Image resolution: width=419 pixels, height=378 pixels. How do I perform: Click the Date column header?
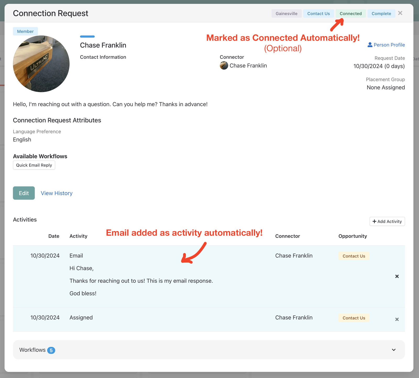click(x=54, y=236)
